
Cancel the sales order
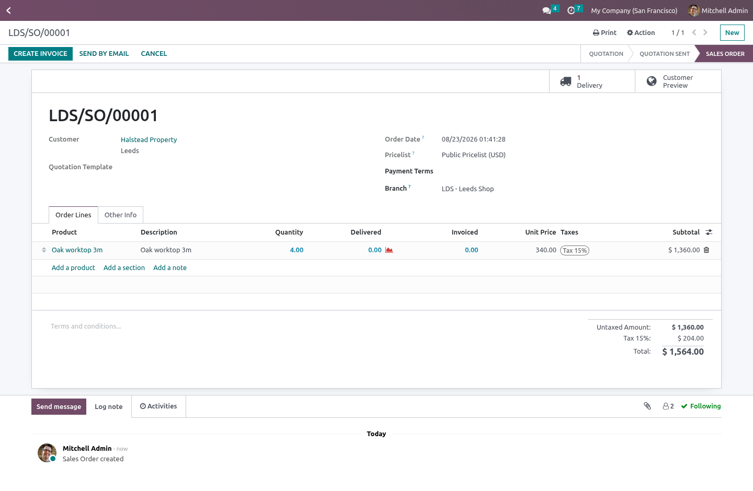point(154,53)
